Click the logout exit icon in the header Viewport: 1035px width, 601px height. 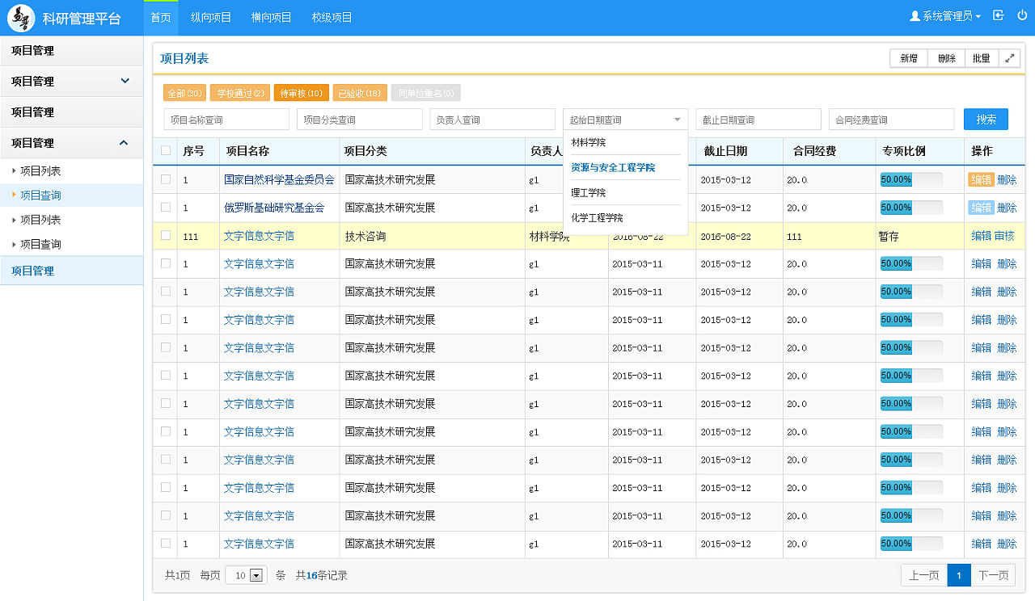pos(998,15)
